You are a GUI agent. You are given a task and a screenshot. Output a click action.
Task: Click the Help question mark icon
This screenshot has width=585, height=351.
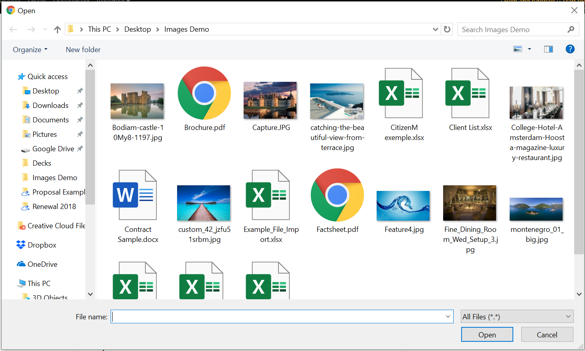pyautogui.click(x=570, y=49)
